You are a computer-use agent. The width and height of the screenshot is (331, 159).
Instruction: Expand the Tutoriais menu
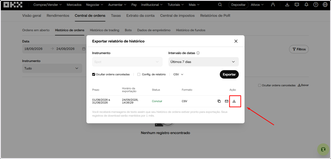coord(176,5)
